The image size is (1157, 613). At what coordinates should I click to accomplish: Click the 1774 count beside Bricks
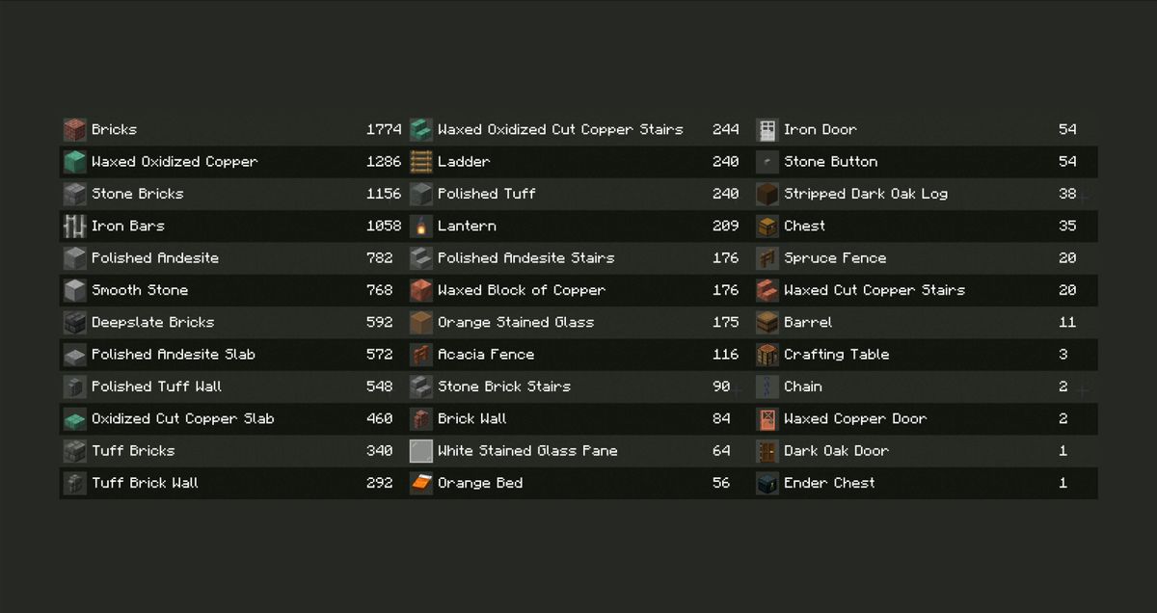point(384,130)
